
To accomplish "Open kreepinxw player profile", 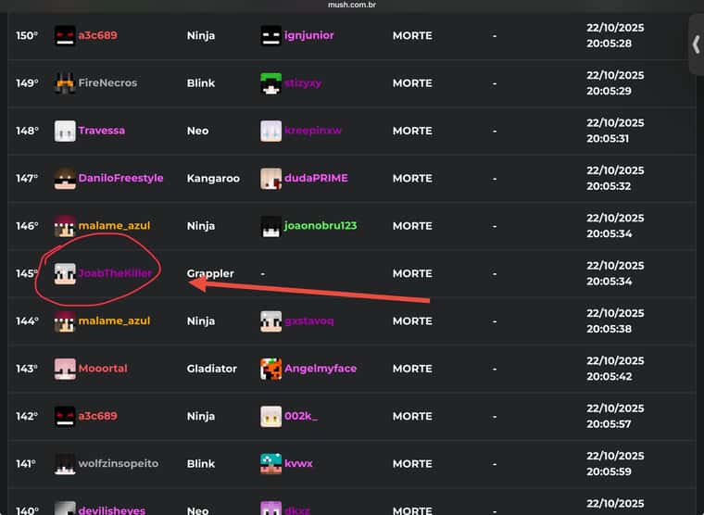I will (313, 131).
